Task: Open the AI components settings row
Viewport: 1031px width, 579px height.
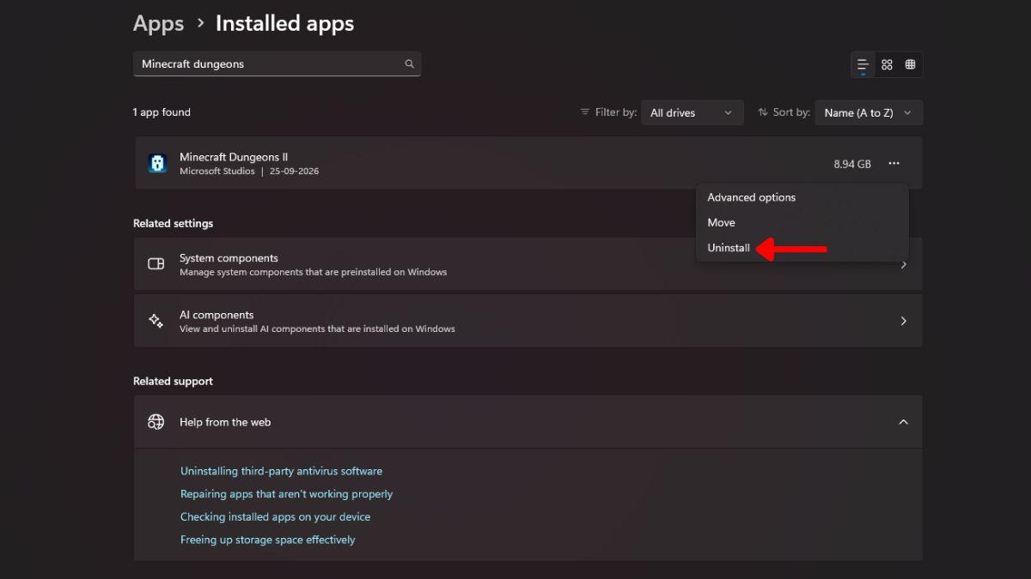Action: click(528, 321)
